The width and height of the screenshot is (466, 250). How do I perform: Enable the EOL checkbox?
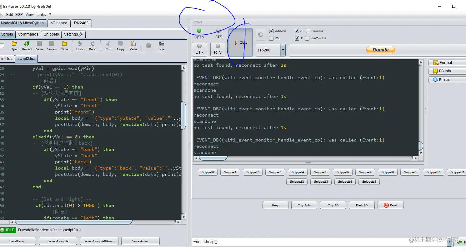point(271,38)
